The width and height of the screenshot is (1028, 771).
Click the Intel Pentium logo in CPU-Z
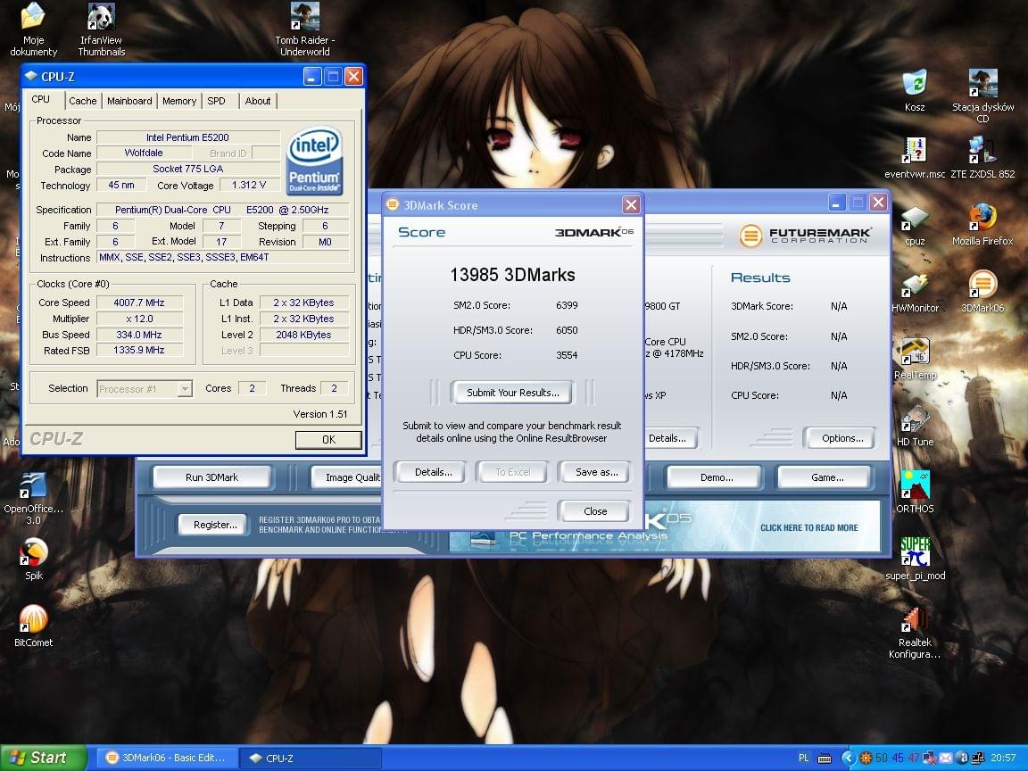pyautogui.click(x=315, y=162)
